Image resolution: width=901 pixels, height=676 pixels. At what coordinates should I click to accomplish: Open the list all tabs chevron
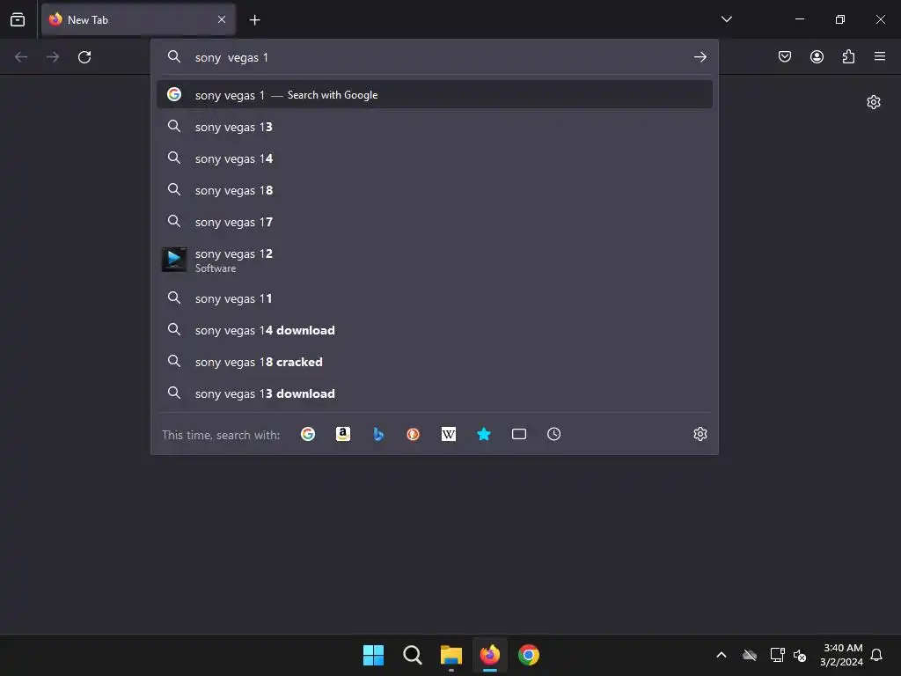coord(726,19)
